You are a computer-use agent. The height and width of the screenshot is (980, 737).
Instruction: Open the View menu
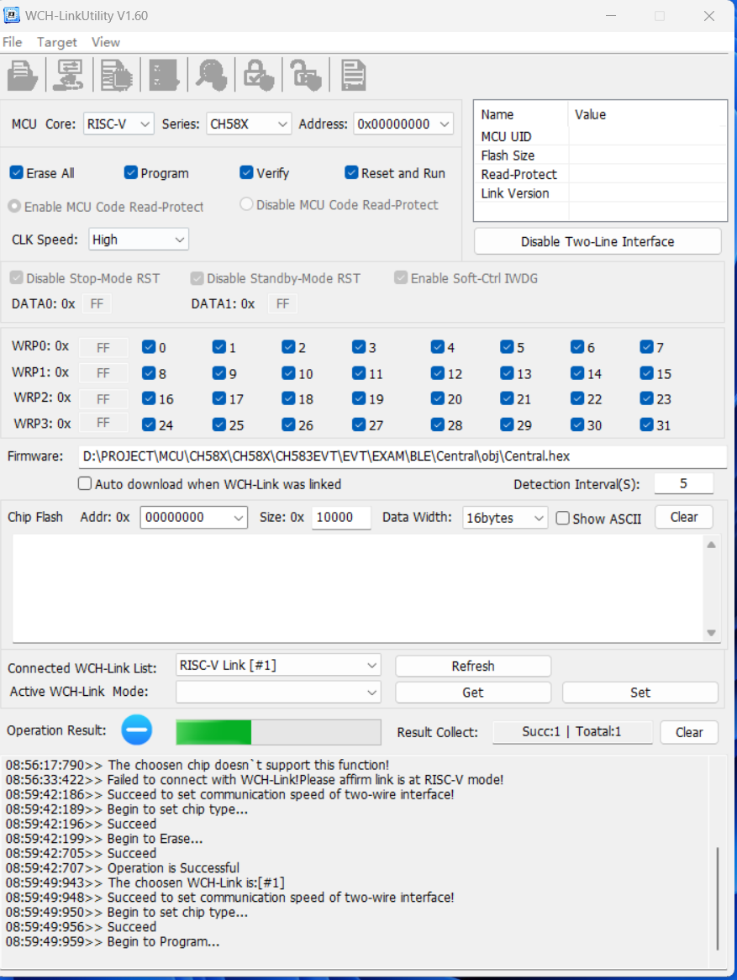(x=106, y=42)
